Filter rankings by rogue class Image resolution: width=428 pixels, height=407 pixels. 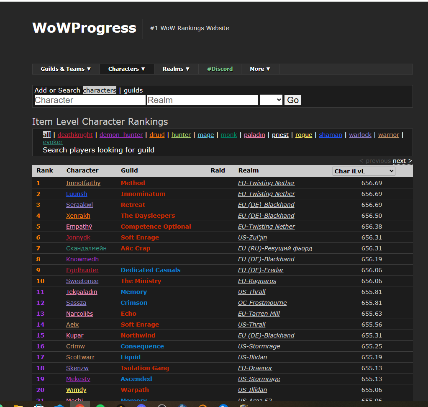click(303, 135)
